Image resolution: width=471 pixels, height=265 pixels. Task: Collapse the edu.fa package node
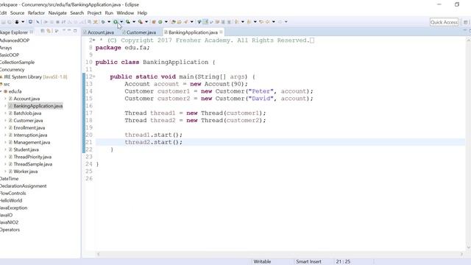(1, 91)
